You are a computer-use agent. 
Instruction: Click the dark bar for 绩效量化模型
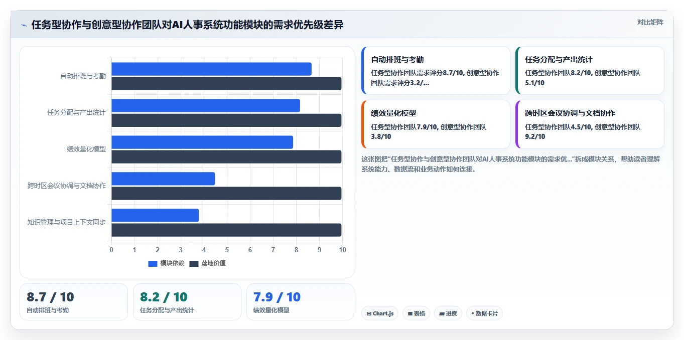pos(226,157)
